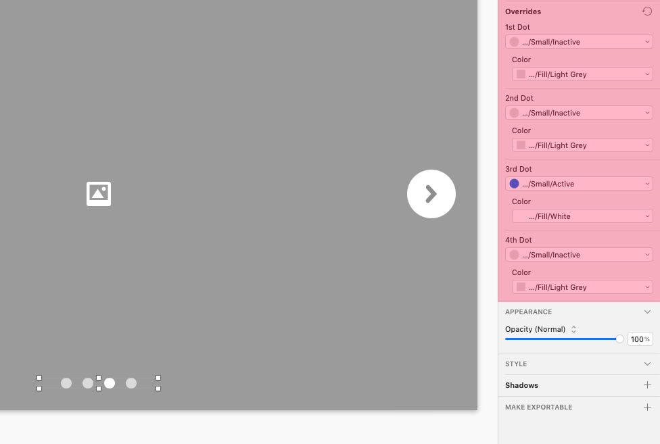Click the 4th Dot label
Screen dimensions: 660x444
[518, 240]
